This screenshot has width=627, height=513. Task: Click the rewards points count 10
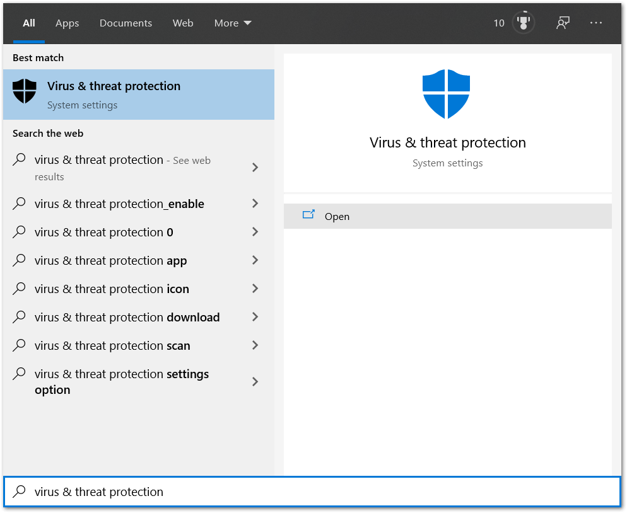pyautogui.click(x=499, y=23)
